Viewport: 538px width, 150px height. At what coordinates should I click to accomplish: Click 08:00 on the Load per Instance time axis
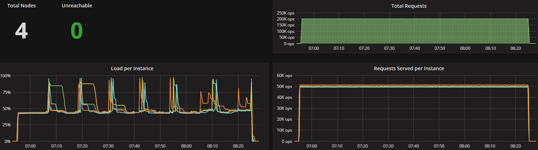click(186, 146)
